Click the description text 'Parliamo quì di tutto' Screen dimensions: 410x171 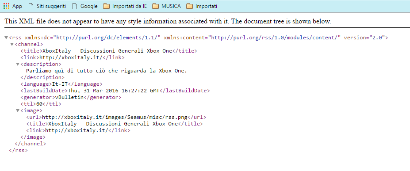[107, 71]
